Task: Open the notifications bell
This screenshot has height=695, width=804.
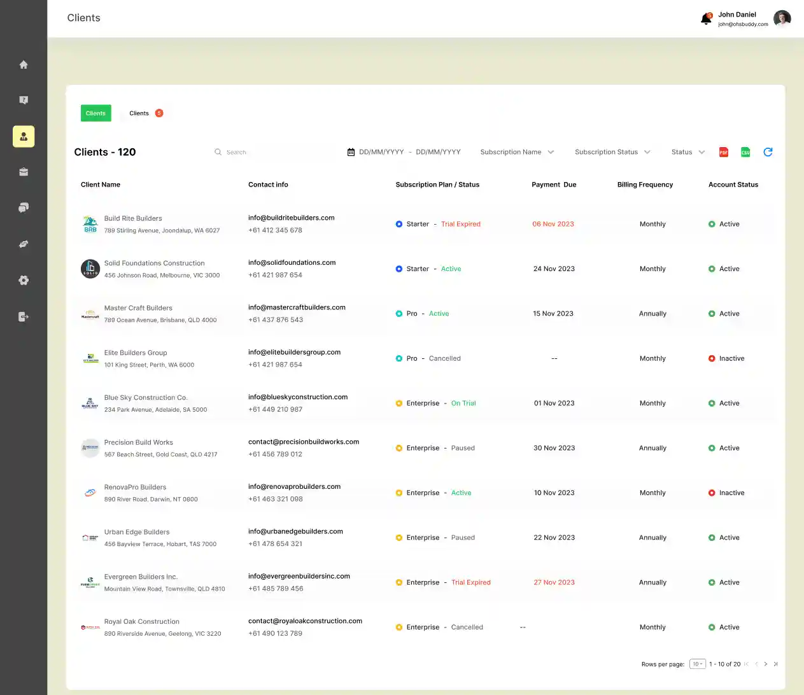Action: [x=706, y=19]
